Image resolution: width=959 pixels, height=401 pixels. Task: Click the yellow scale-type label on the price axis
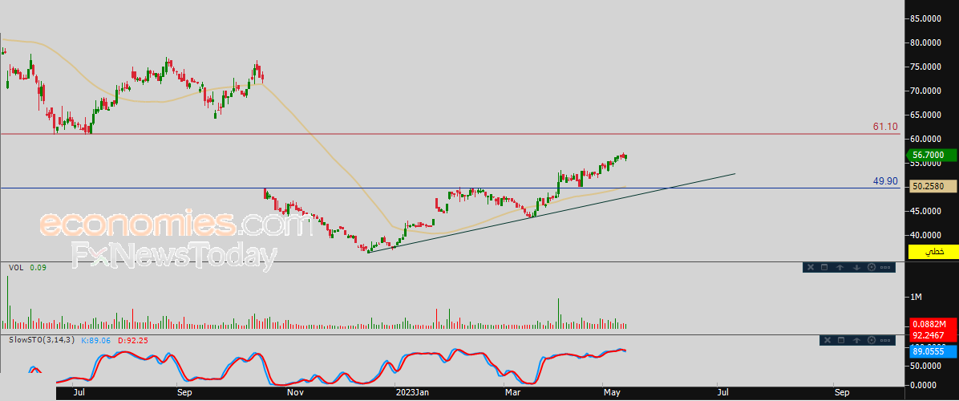click(934, 251)
